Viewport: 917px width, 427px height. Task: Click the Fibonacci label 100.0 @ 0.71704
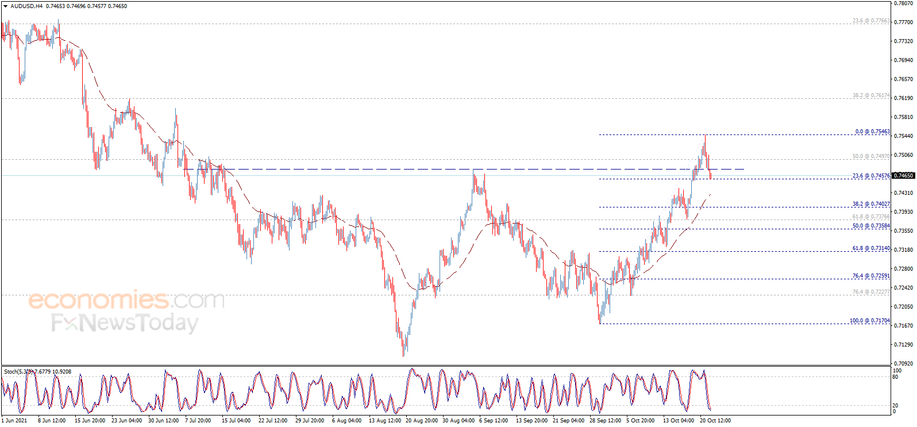tap(870, 321)
